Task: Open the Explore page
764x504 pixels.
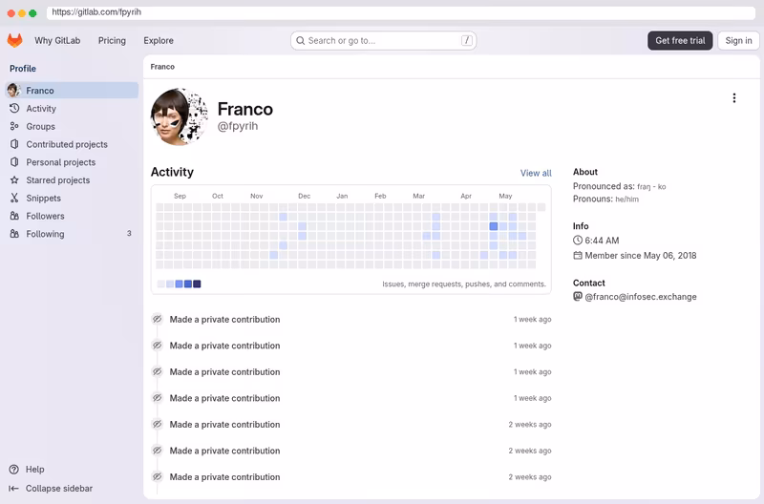Action: click(x=159, y=40)
